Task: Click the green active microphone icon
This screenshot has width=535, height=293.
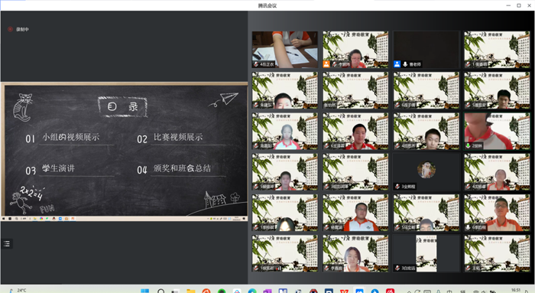Action: pyautogui.click(x=468, y=145)
